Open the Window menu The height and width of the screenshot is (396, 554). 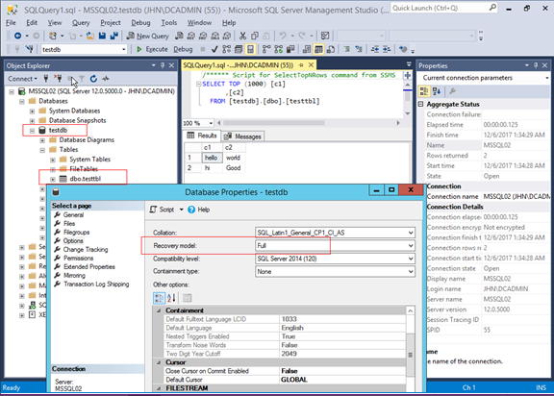pyautogui.click(x=199, y=23)
